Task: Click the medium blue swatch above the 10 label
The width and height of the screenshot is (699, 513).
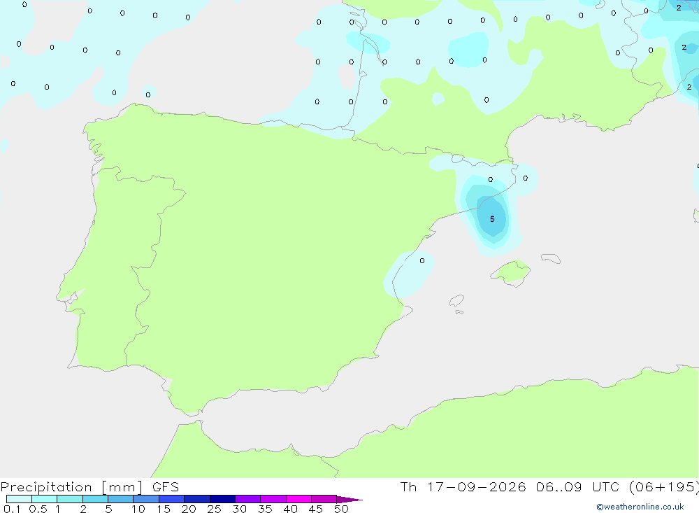Action: point(146,499)
